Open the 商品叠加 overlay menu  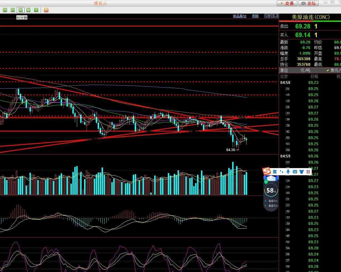[x=239, y=16]
